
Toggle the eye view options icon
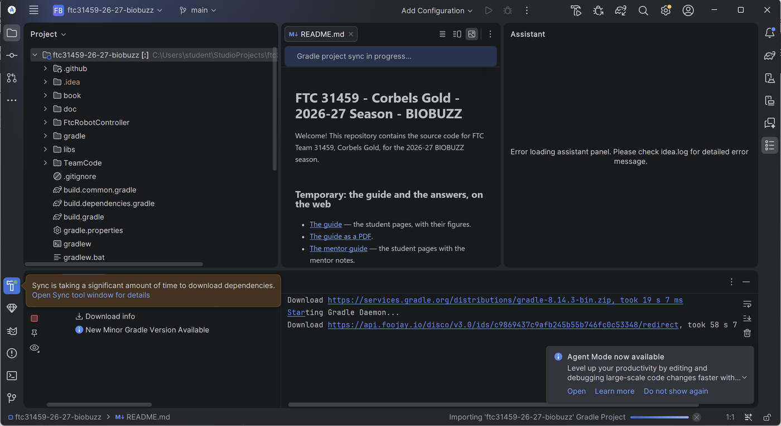[34, 348]
